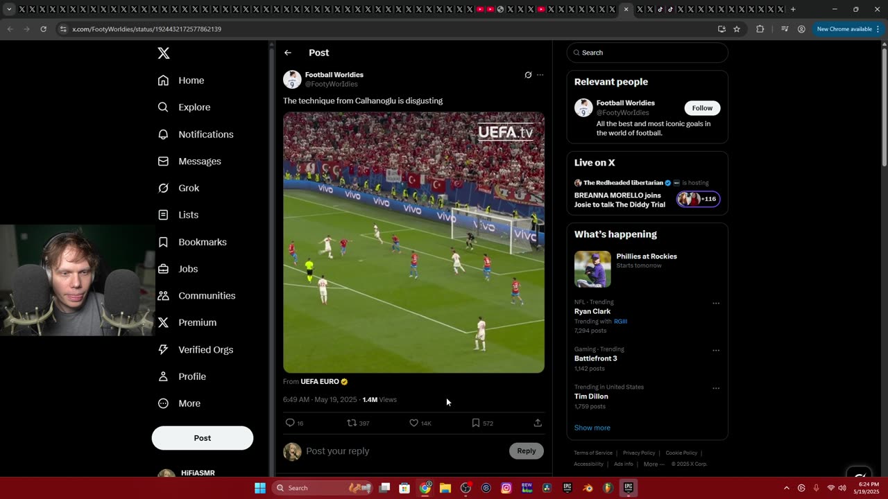This screenshot has height=499, width=888.
Task: Open Football Worldies avatar on post
Action: [x=292, y=79]
